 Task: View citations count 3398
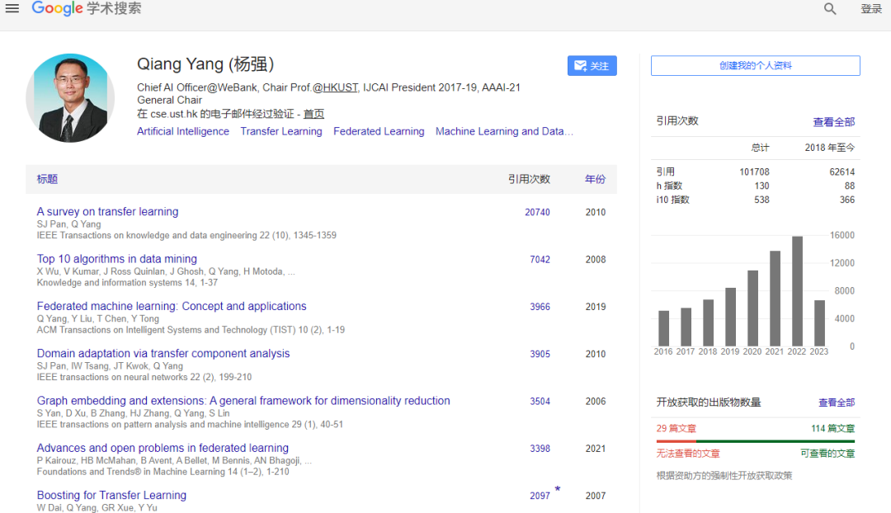pos(540,449)
